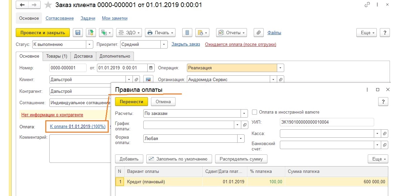This screenshot has height=196, width=403.
Task: Switch to the Дополнительно tab
Action: (115, 56)
